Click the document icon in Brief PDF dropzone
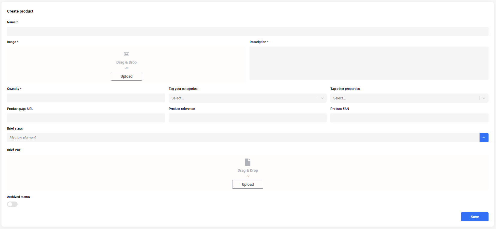Image resolution: width=496 pixels, height=229 pixels. pos(248,162)
